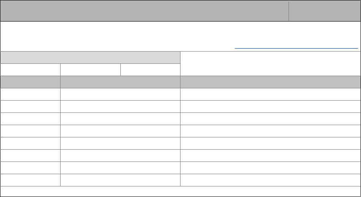Click fifth data row's middle column cell

pos(120,143)
